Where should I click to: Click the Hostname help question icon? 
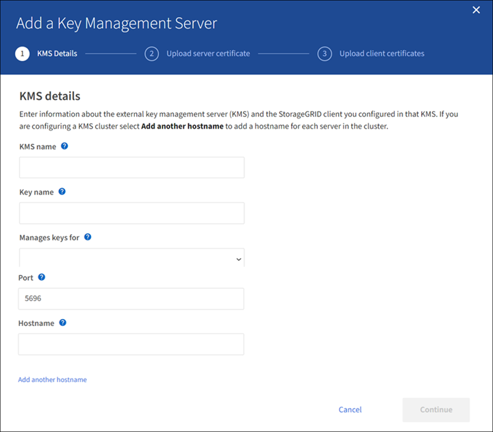click(62, 322)
